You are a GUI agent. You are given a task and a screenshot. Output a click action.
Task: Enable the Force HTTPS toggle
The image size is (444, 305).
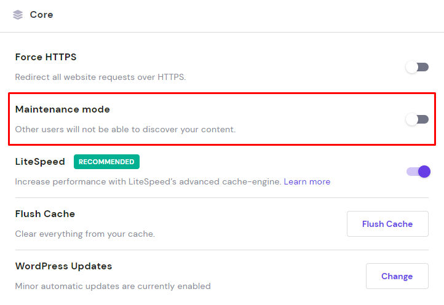click(x=417, y=68)
